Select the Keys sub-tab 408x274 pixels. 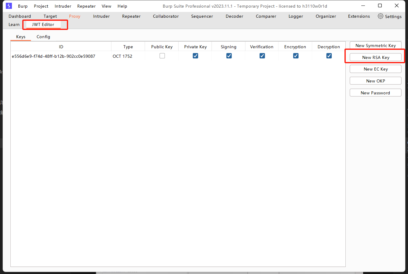(21, 37)
